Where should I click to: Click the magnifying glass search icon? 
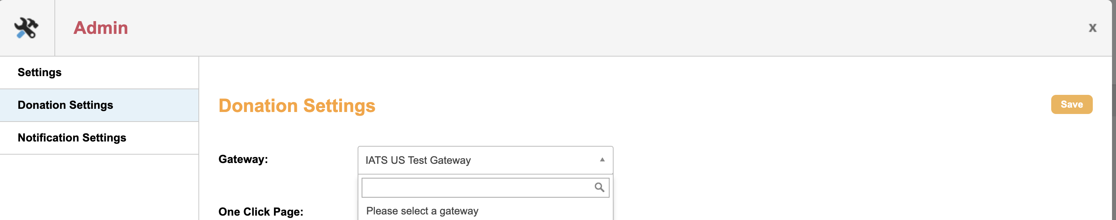(599, 187)
